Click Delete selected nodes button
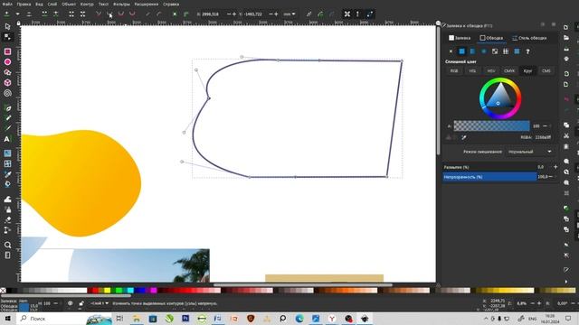579x325 pixels. tap(29, 14)
